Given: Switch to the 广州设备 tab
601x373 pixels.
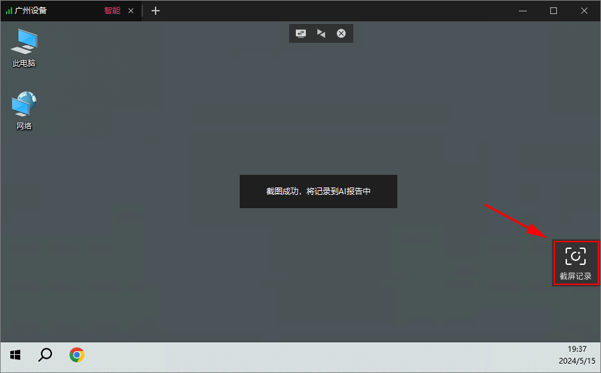Looking at the screenshot, I should (31, 11).
